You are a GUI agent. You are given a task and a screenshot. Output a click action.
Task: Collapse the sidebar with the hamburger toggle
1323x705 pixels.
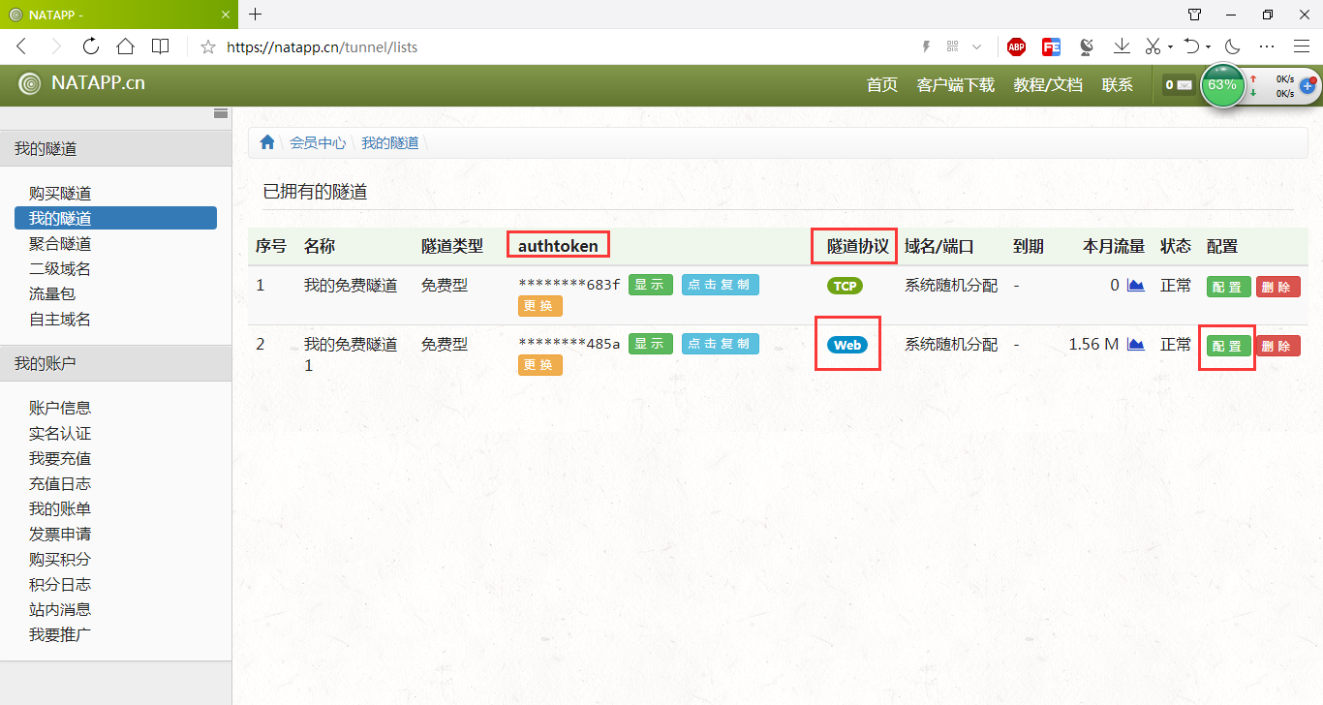click(x=220, y=114)
